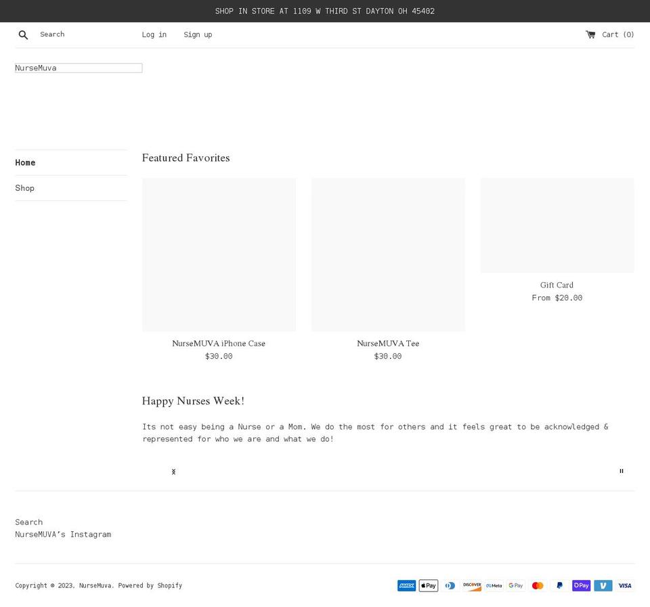Viewport: 650px width, 607px height.
Task: Click the Venmo payment icon
Action: point(603,585)
